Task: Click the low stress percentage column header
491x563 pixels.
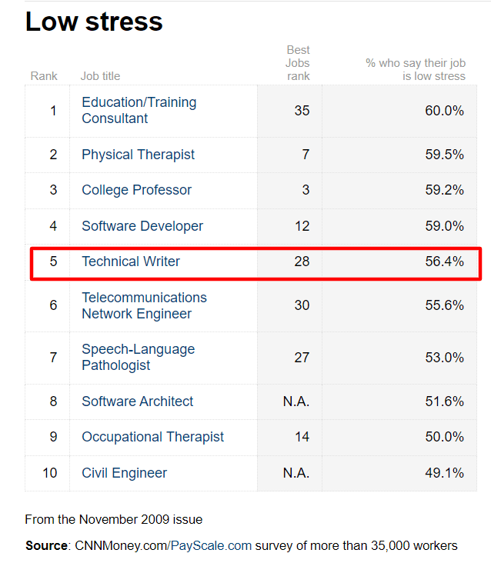Action: (x=416, y=69)
